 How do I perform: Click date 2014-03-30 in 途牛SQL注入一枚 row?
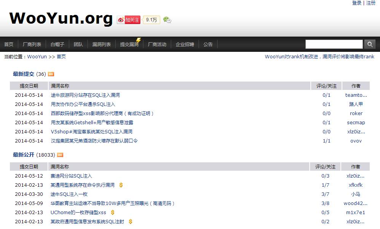pos(29,194)
